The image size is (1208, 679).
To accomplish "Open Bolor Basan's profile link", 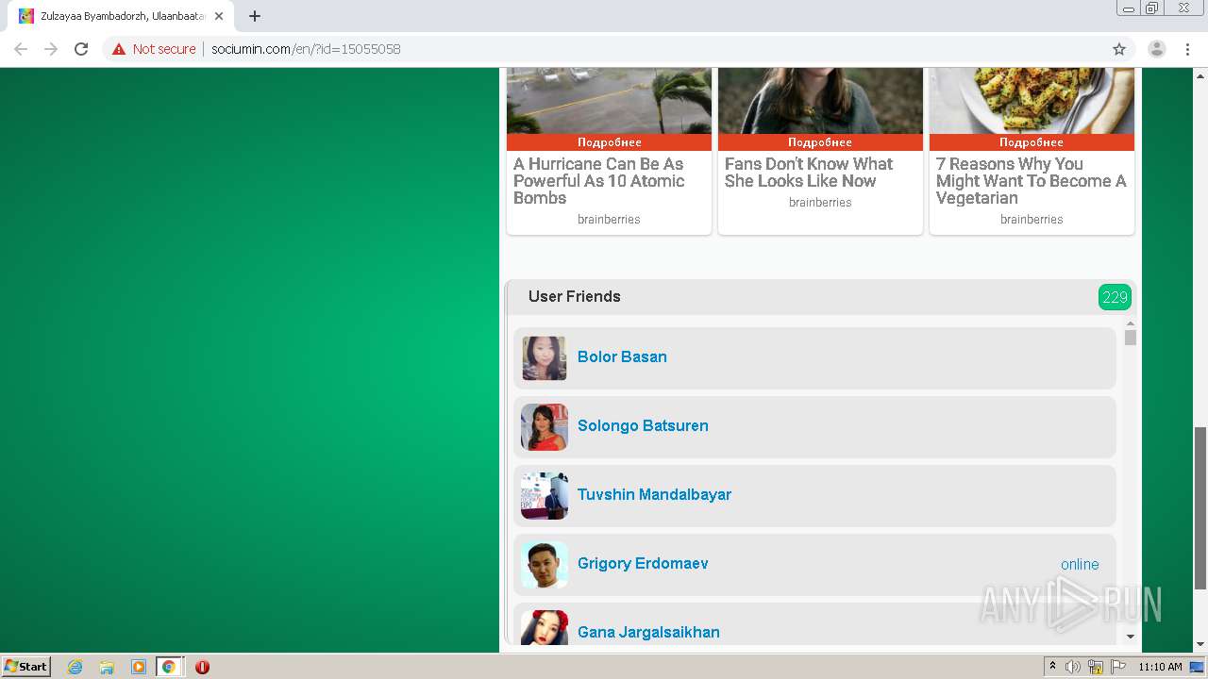I will click(622, 356).
